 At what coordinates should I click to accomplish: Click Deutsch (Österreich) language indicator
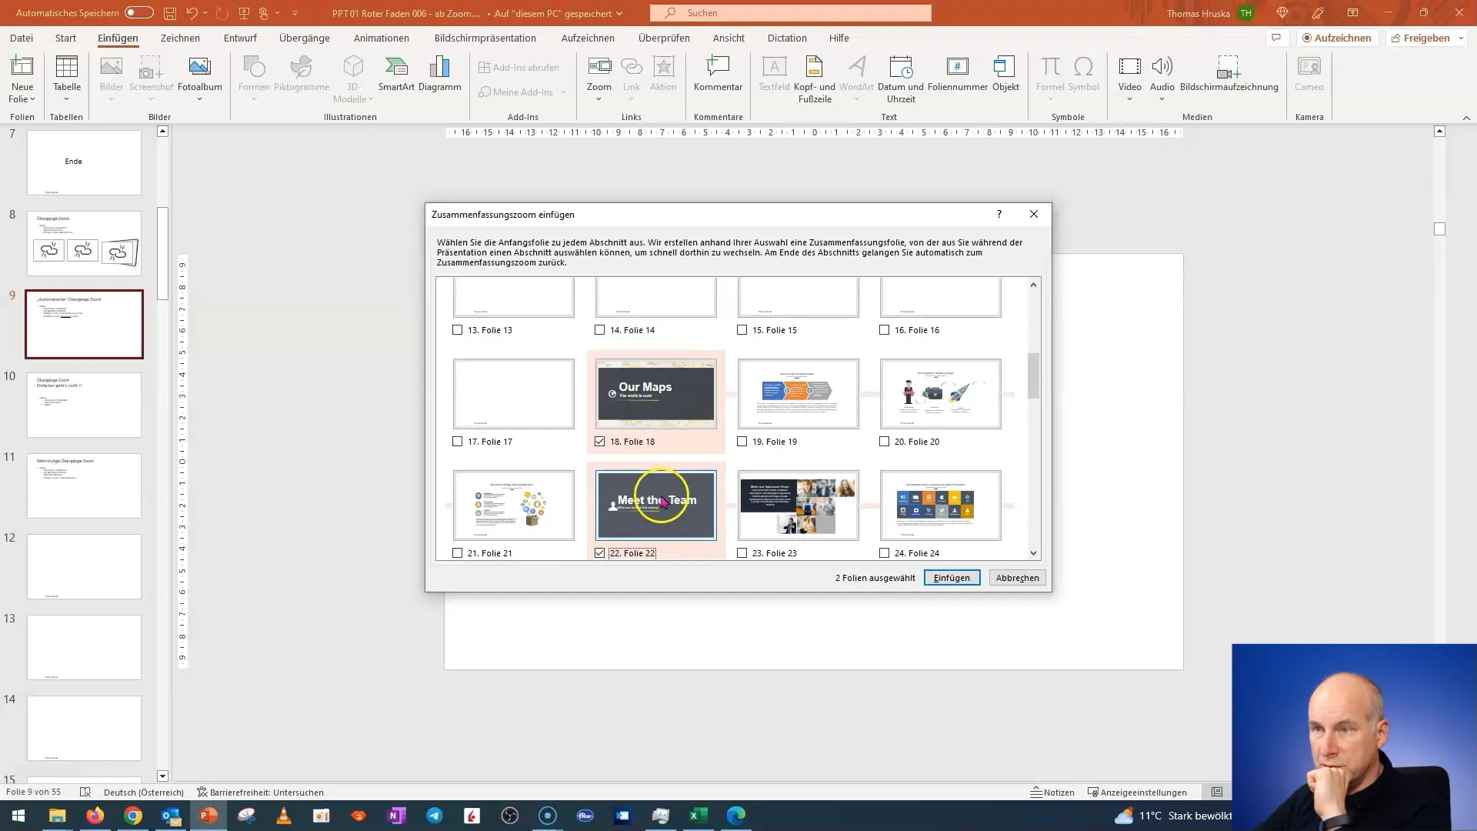coord(144,792)
